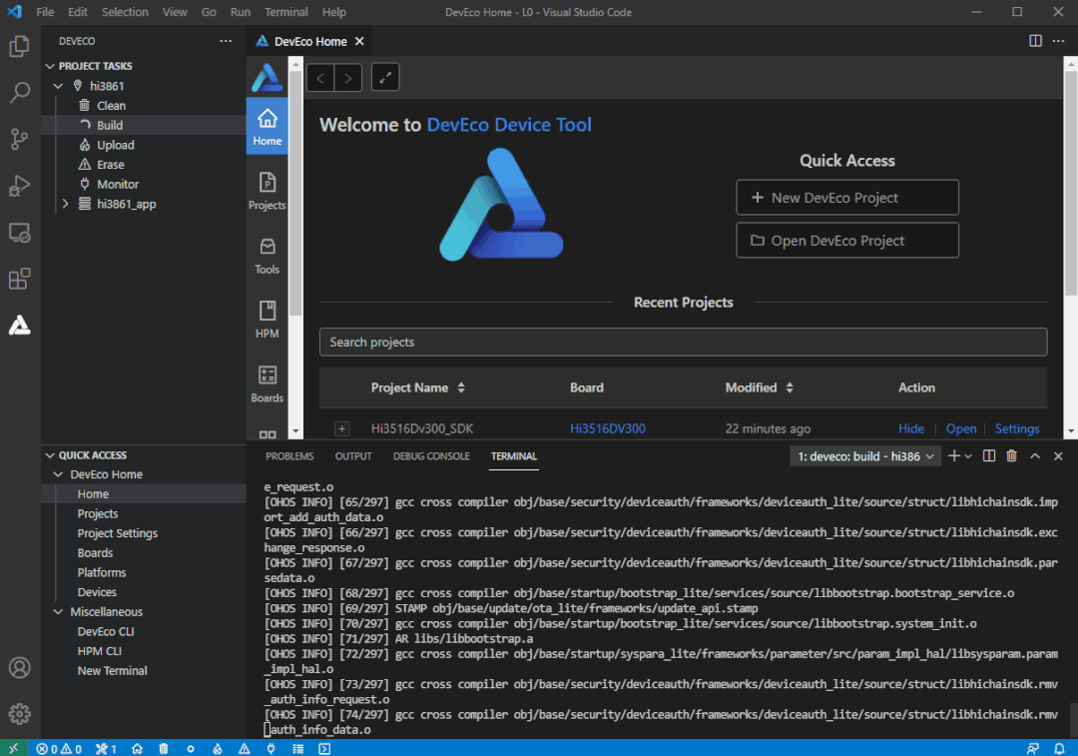Switch to the OUTPUT panel tab
Screen dimensions: 1078x756
[x=353, y=456]
